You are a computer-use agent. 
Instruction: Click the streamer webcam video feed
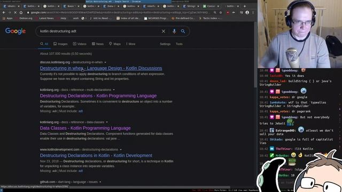click(x=300, y=34)
